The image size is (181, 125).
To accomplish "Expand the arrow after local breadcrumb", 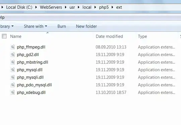I will (x=95, y=7).
